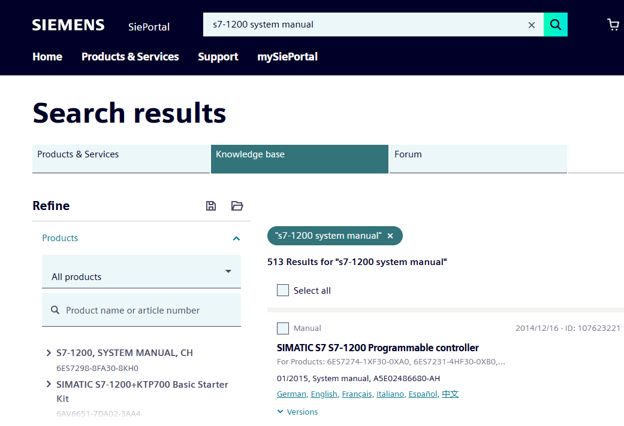Click the Product name or article number field

[141, 310]
